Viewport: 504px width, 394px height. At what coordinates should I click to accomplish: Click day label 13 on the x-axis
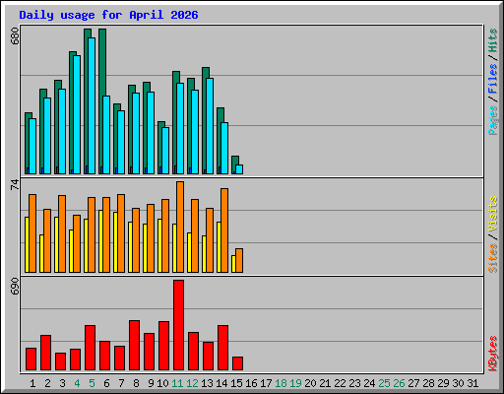coord(207,383)
